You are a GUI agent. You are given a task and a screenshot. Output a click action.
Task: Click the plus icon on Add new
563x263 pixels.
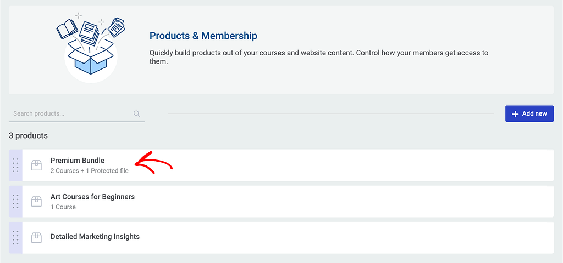coord(515,114)
